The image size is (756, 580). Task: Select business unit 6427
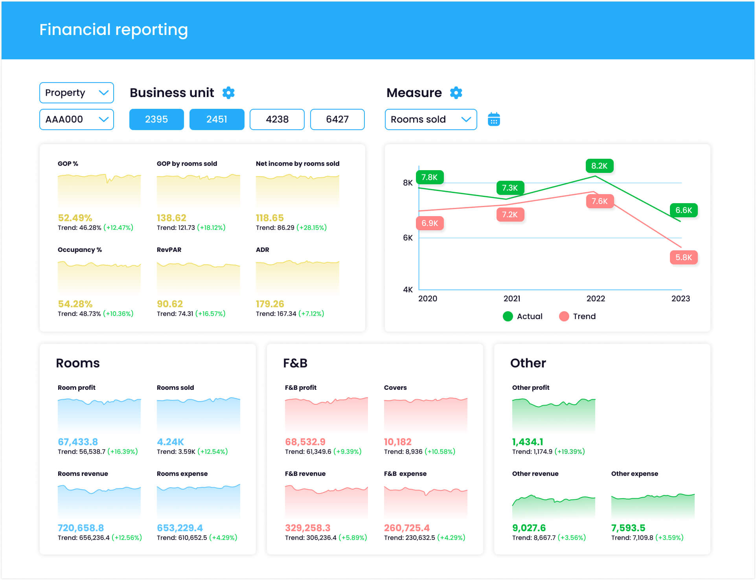337,119
